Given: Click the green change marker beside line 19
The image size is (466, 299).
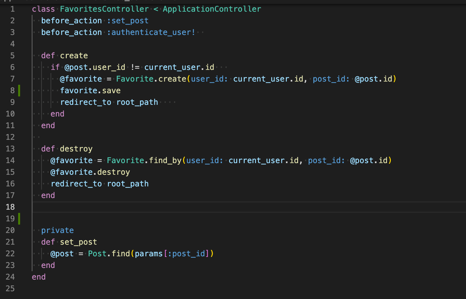Looking at the screenshot, I should [x=19, y=219].
